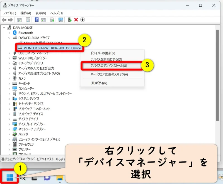The image size is (223, 184).
Task: Open the taskbar search magnifier icon
Action: (23, 177)
